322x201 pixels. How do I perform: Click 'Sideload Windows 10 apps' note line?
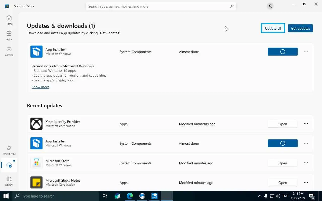coord(54,71)
